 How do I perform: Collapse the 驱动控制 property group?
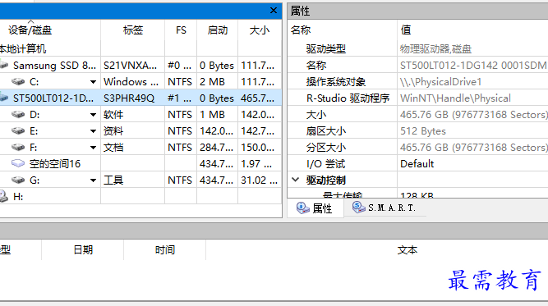tap(296, 180)
